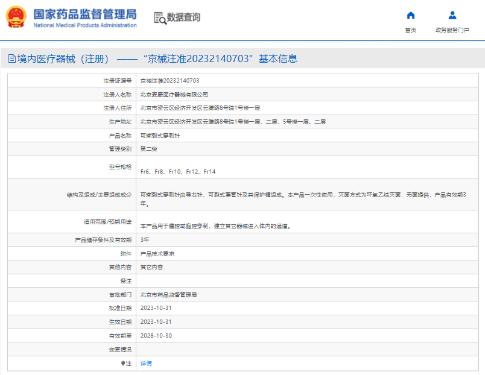
Task: Select expiry date 2028-10-30
Action: [x=156, y=336]
